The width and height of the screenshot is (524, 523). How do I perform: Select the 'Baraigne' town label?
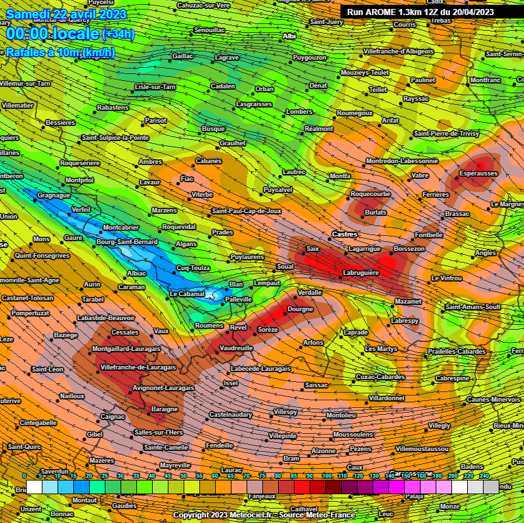click(x=164, y=409)
